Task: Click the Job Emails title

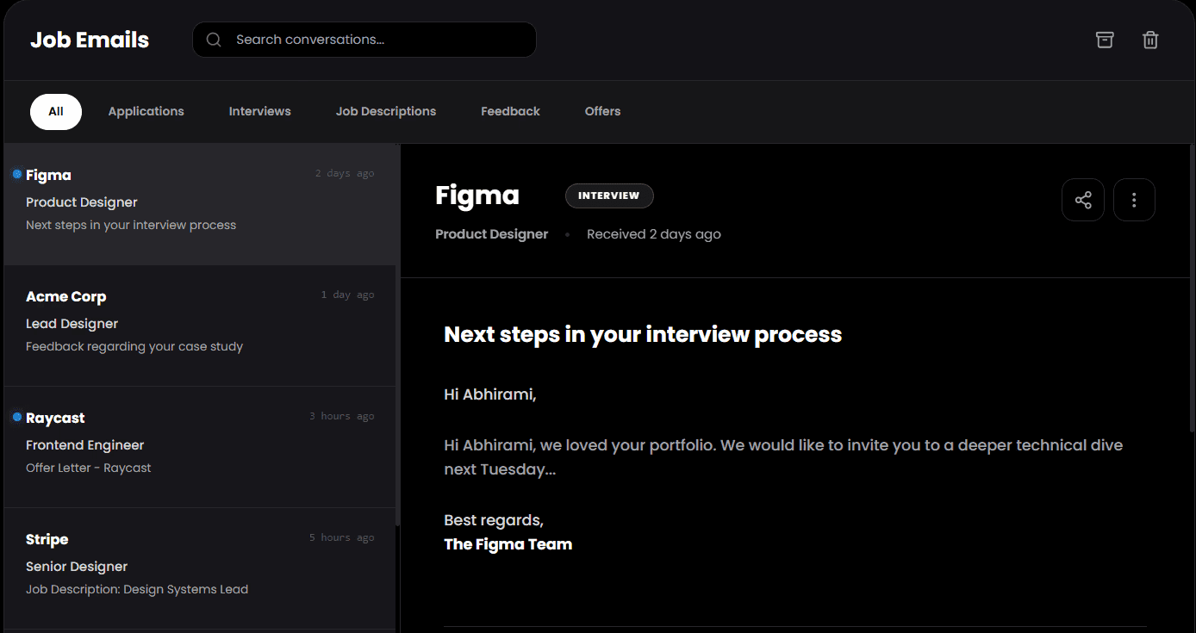Action: click(x=90, y=40)
